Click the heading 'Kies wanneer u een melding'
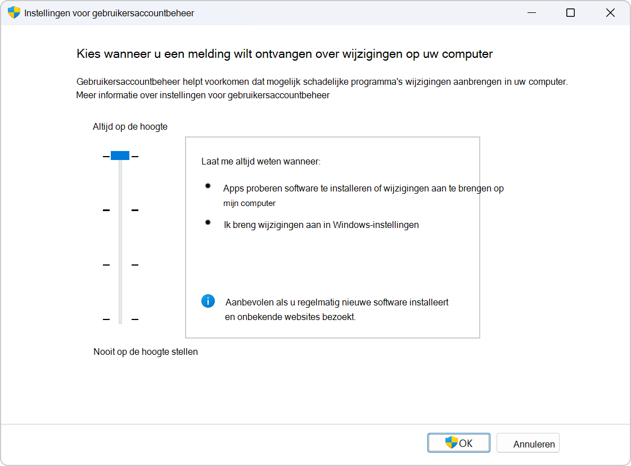Screen dimensions: 631x466 (x=285, y=54)
